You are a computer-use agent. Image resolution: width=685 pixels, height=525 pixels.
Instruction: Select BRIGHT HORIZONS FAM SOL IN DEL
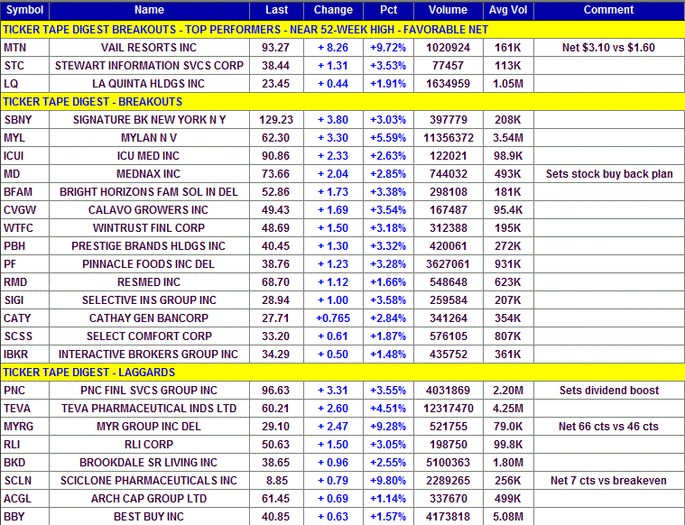[149, 192]
